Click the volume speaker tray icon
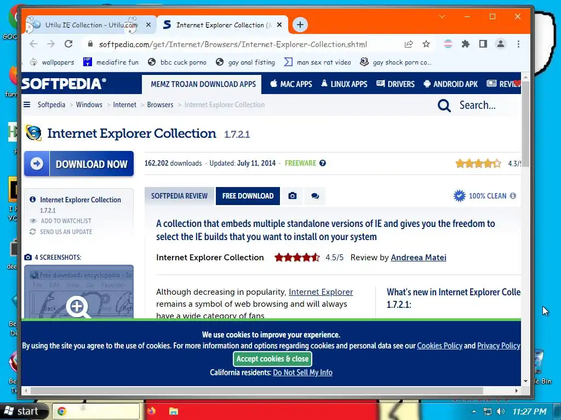 coord(501,411)
